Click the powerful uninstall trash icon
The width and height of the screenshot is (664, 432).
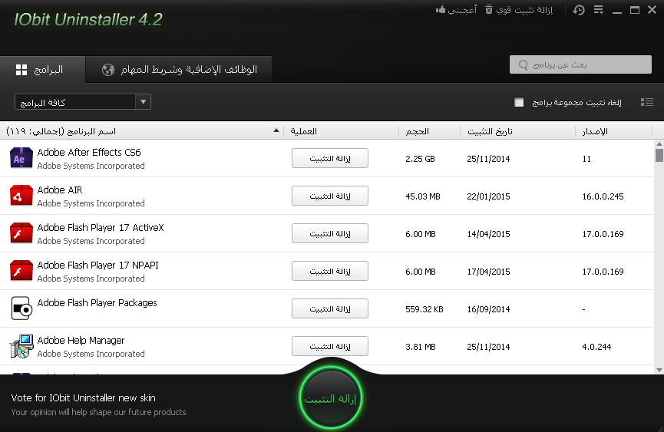[489, 9]
